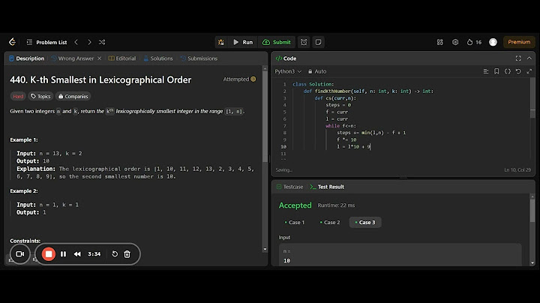Show the Companies tag
This screenshot has height=303, width=540.
(73, 97)
